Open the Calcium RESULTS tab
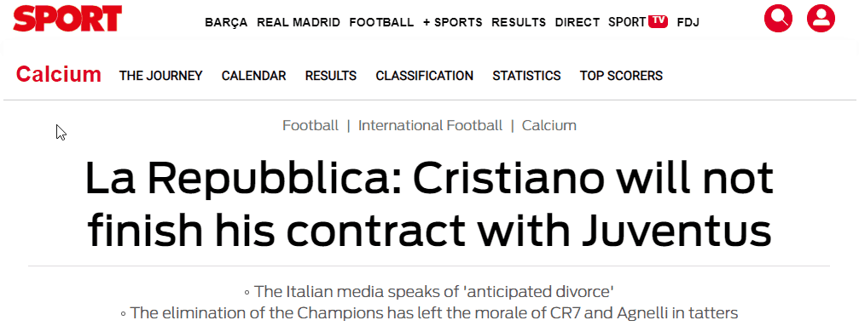Viewport: 859px width, 326px height. coord(331,76)
